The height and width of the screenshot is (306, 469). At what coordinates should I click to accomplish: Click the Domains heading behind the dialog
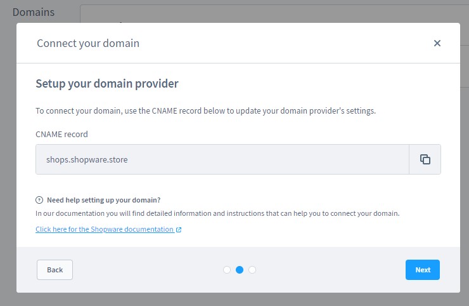[x=34, y=12]
